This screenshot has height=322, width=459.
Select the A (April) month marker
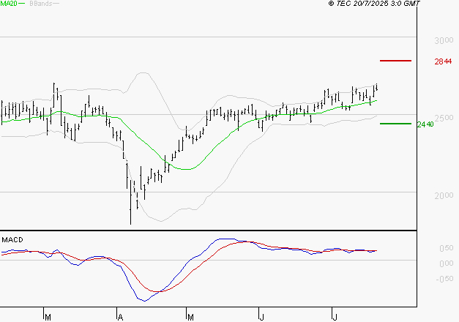pyautogui.click(x=119, y=317)
